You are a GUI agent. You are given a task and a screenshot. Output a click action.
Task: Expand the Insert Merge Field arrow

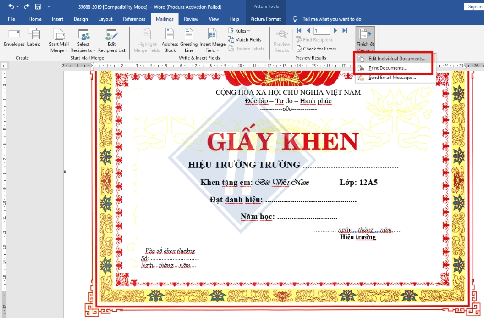click(x=218, y=50)
